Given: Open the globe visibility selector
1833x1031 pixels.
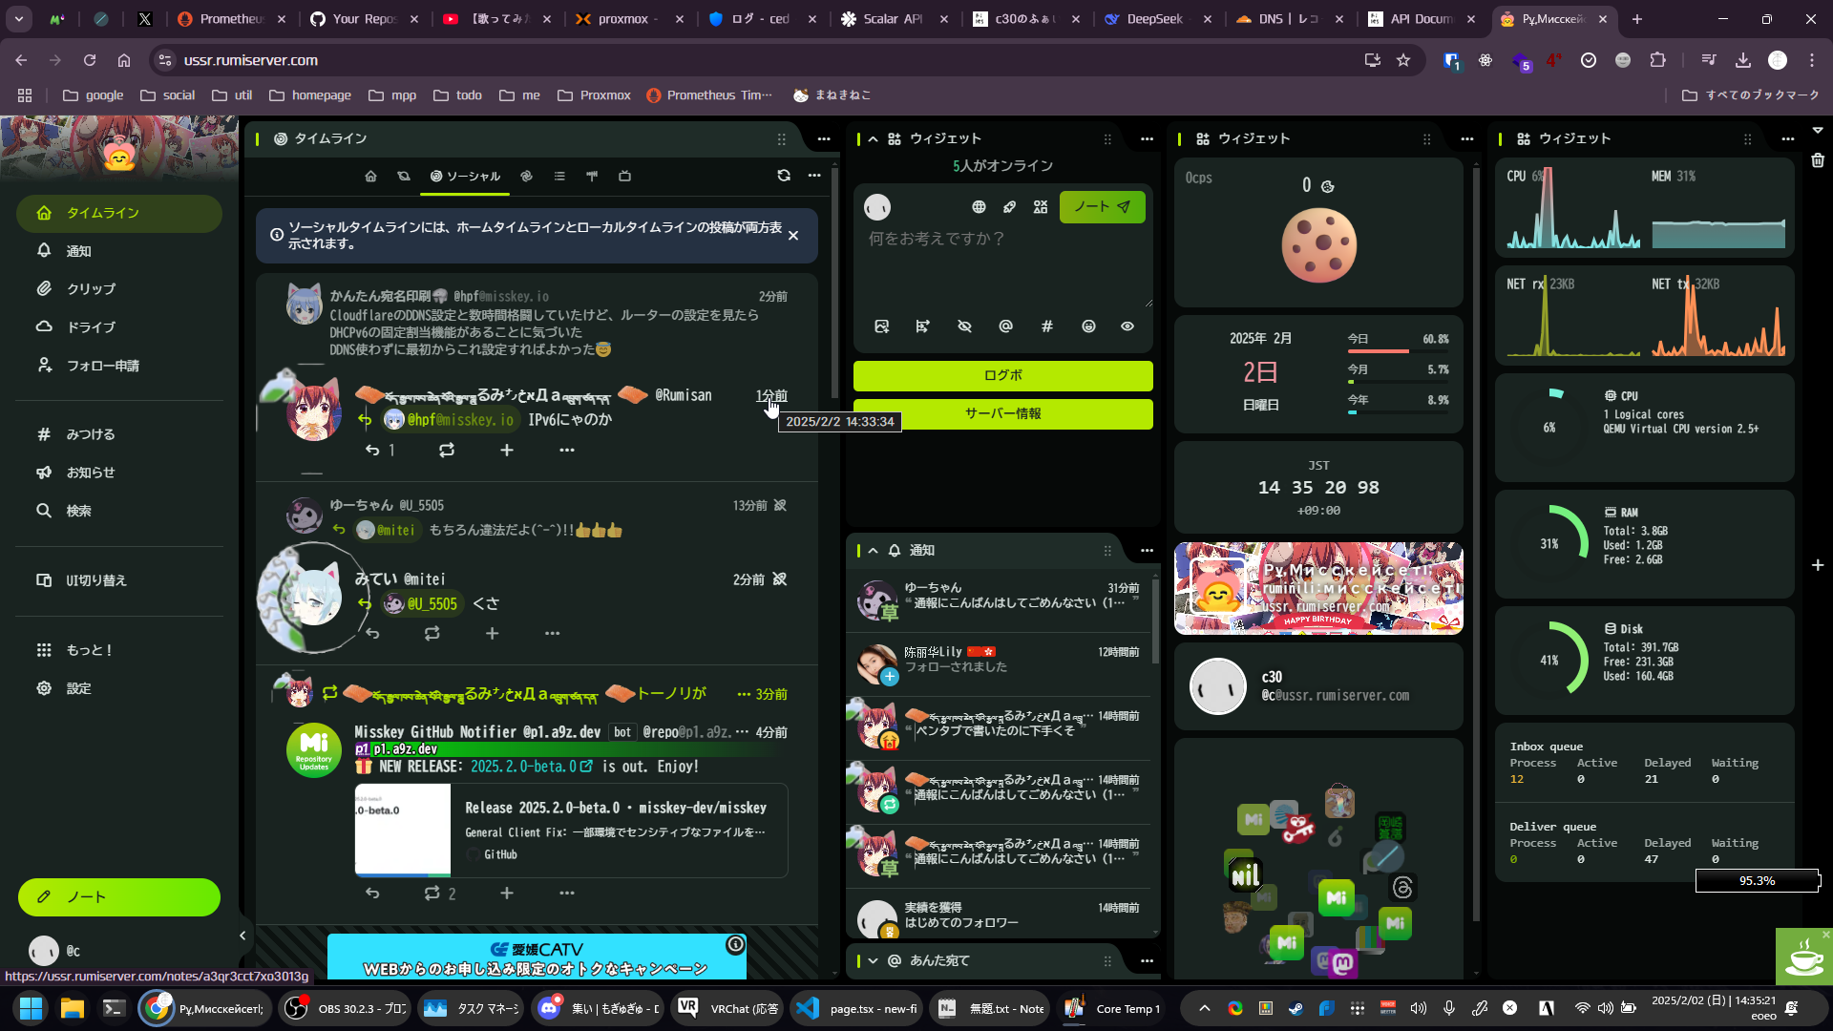Looking at the screenshot, I should (x=979, y=207).
